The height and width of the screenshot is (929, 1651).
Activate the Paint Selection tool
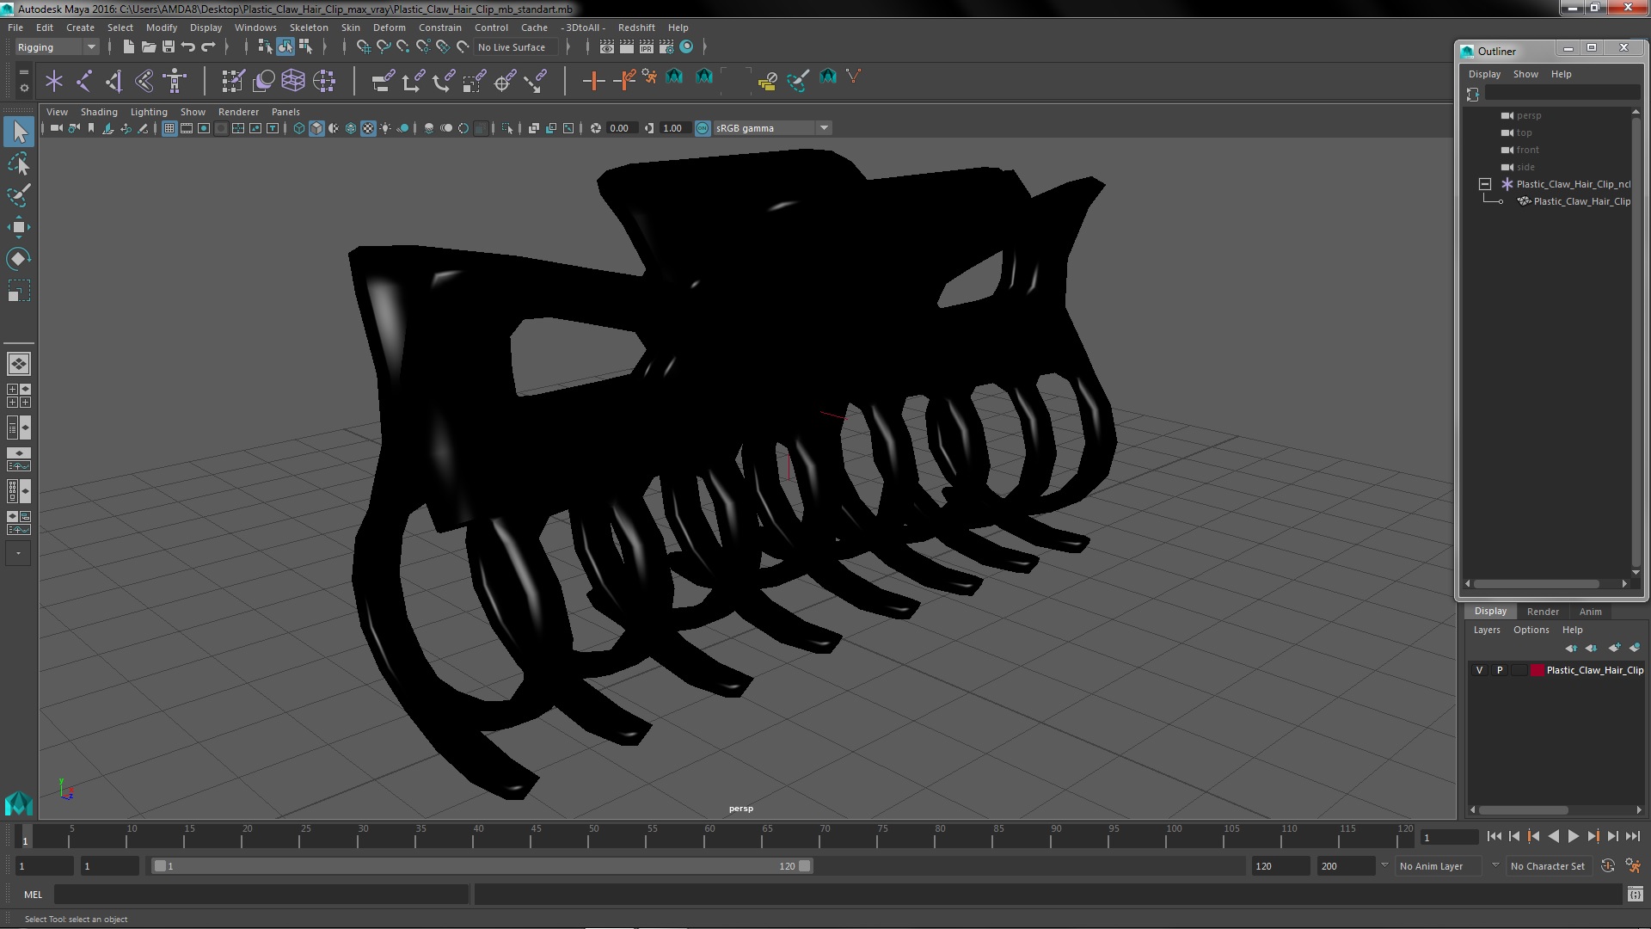click(18, 195)
